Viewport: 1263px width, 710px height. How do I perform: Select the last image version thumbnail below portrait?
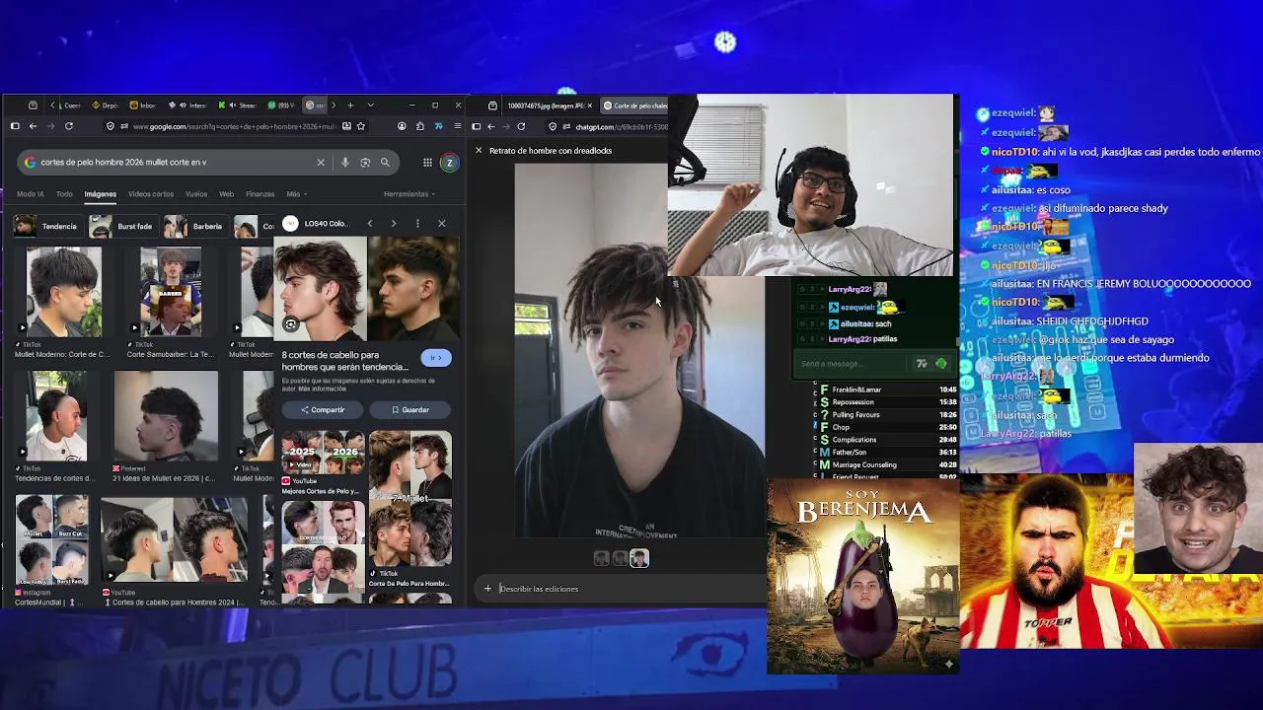coord(639,559)
